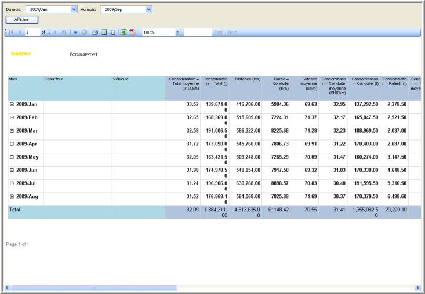Click the page setup icon
The height and width of the screenshot is (294, 425).
[x=112, y=32]
